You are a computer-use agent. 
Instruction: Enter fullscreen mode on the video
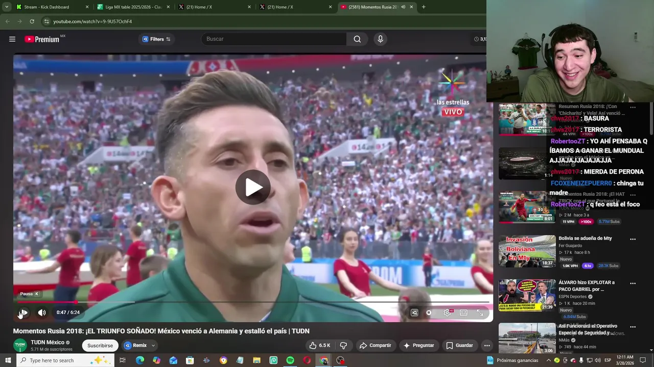(480, 312)
